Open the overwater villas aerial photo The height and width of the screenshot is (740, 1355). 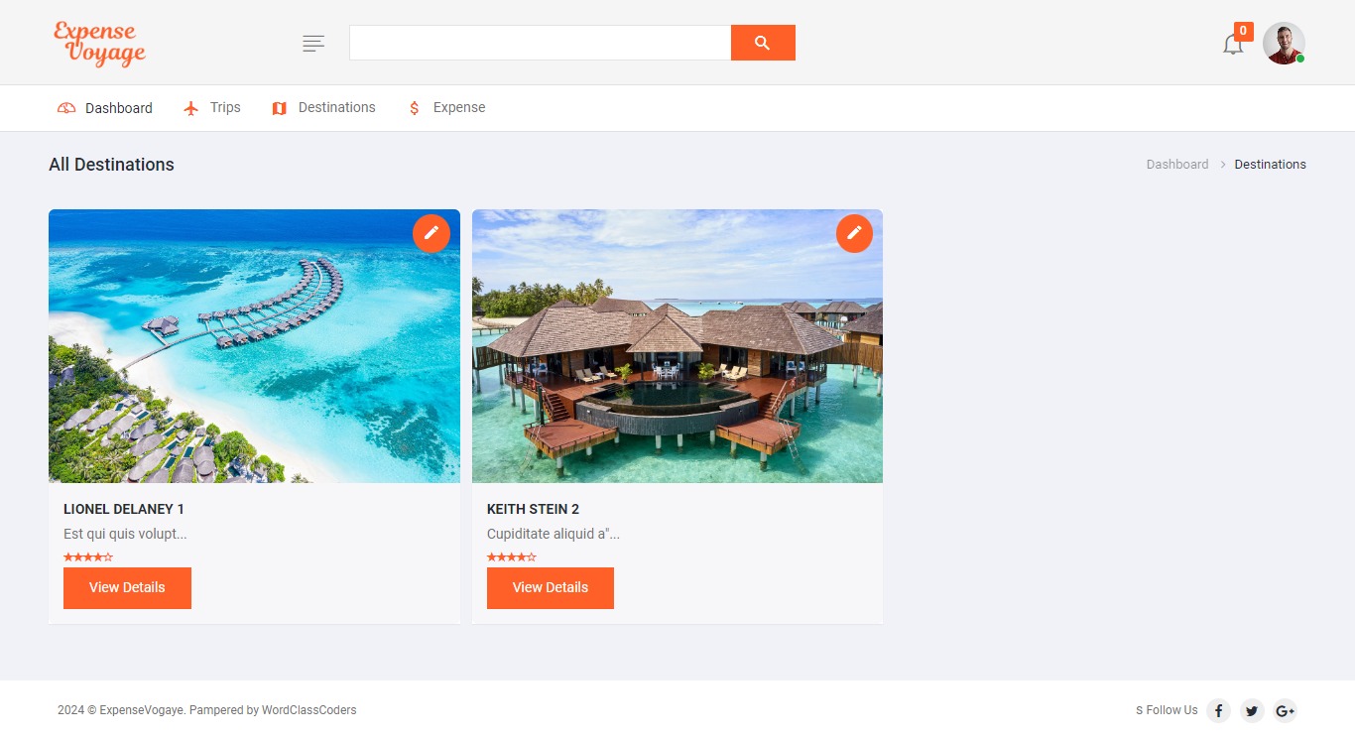pos(254,346)
